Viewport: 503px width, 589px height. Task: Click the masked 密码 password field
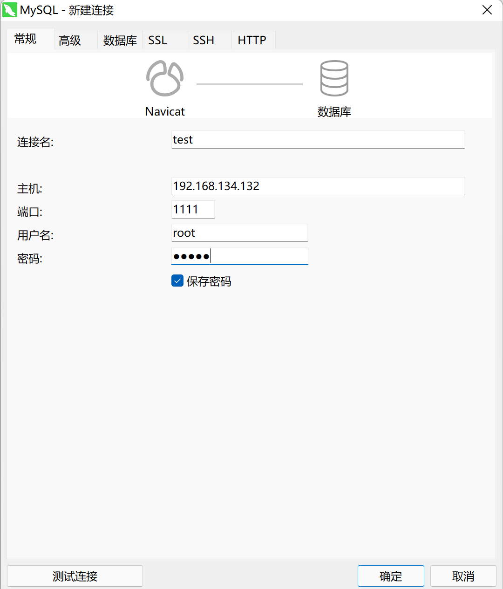[239, 256]
